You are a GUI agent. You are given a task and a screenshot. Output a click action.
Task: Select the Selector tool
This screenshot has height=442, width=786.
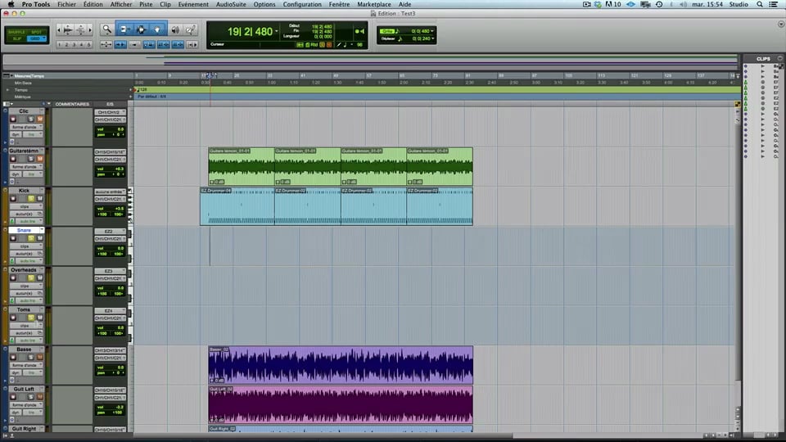[141, 29]
